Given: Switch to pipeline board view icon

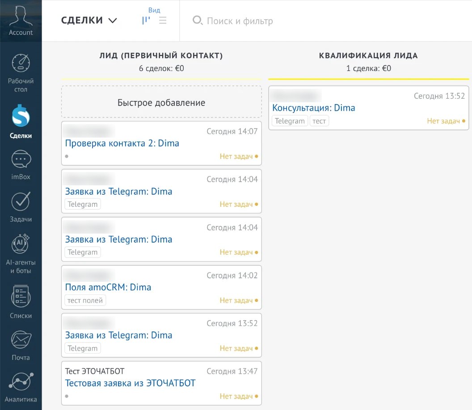Looking at the screenshot, I should [146, 21].
